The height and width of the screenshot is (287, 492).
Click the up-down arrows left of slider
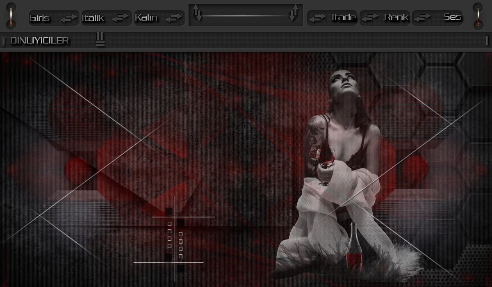pyautogui.click(x=198, y=13)
